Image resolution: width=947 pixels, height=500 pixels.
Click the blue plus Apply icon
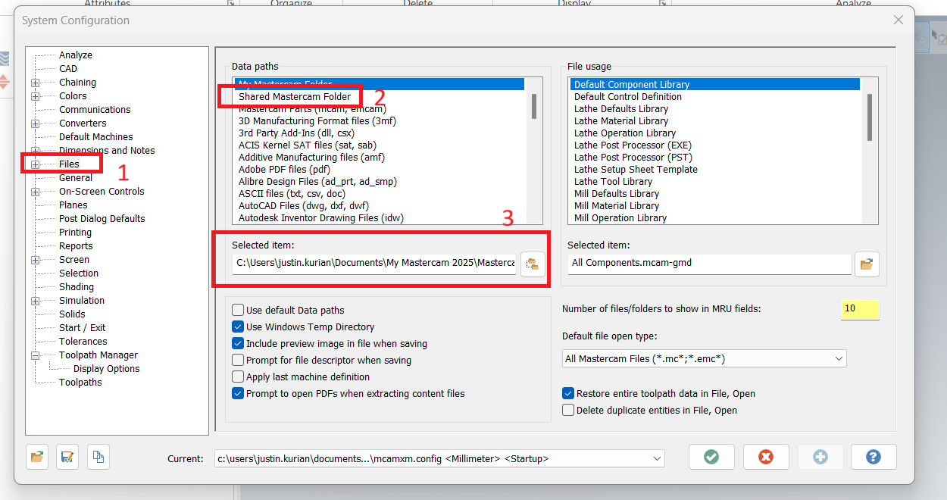coord(820,457)
